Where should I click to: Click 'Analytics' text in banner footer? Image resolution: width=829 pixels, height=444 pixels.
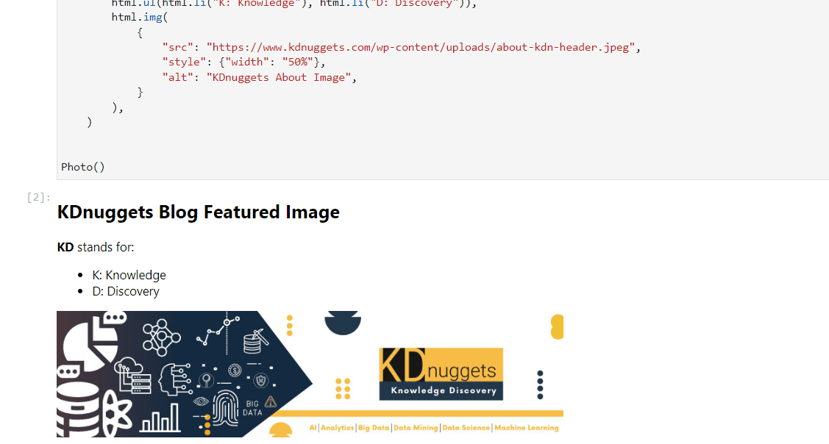click(x=337, y=428)
